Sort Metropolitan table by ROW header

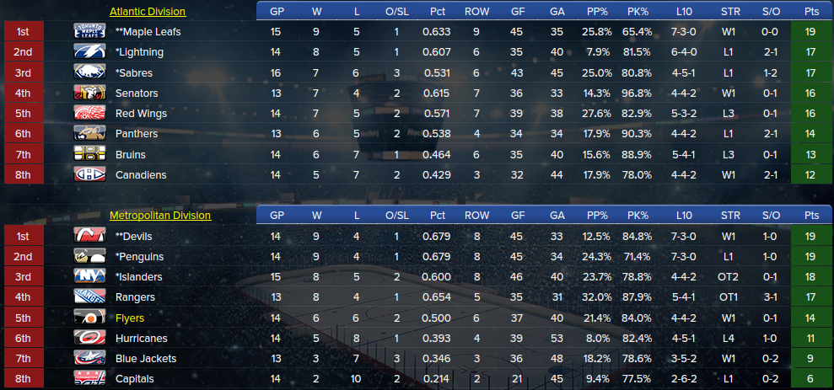476,215
